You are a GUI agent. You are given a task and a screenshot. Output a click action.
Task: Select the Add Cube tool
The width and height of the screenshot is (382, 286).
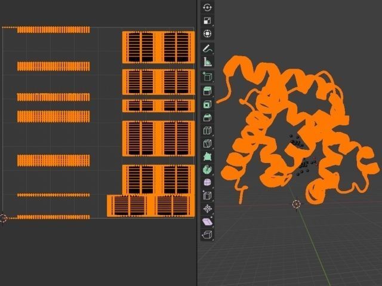pyautogui.click(x=207, y=76)
